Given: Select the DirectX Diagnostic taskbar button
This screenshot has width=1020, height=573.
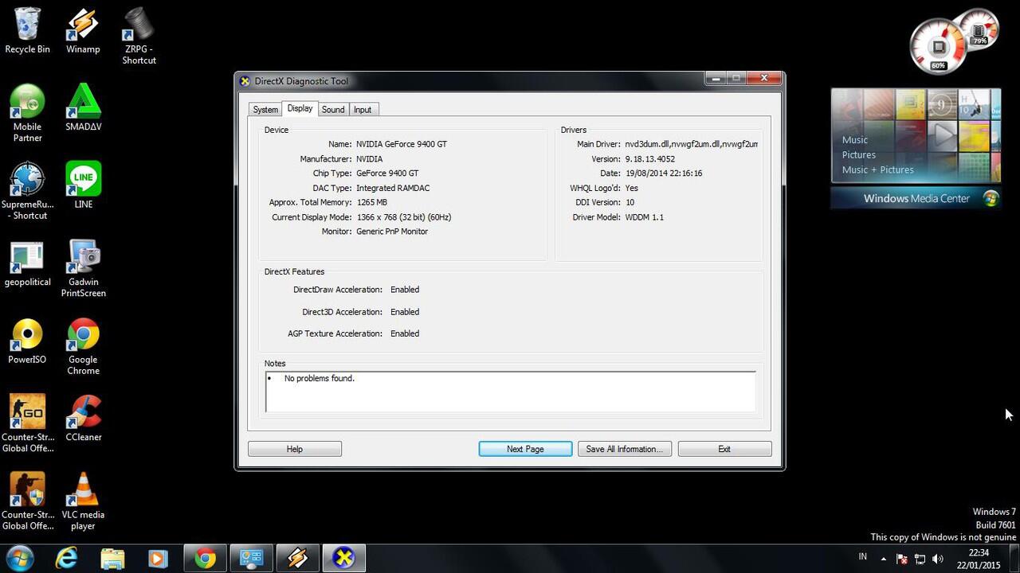Looking at the screenshot, I should tap(343, 558).
